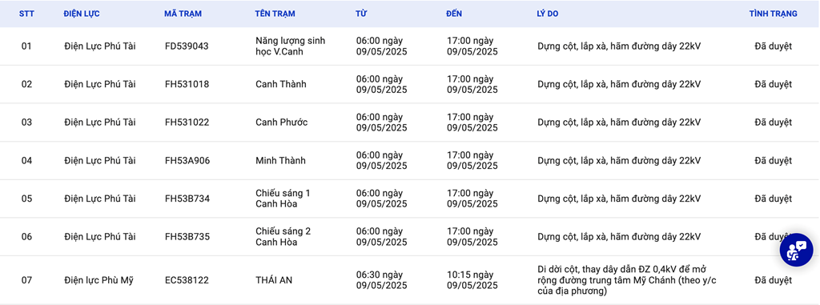This screenshot has width=820, height=305.
Task: Select the Canh Thành station row
Action: coord(410,84)
